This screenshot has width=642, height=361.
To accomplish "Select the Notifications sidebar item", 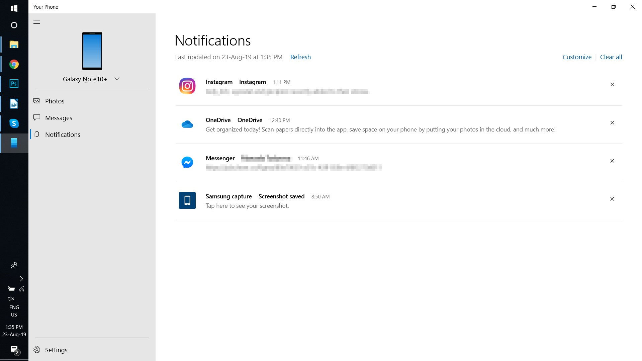I will [x=63, y=134].
